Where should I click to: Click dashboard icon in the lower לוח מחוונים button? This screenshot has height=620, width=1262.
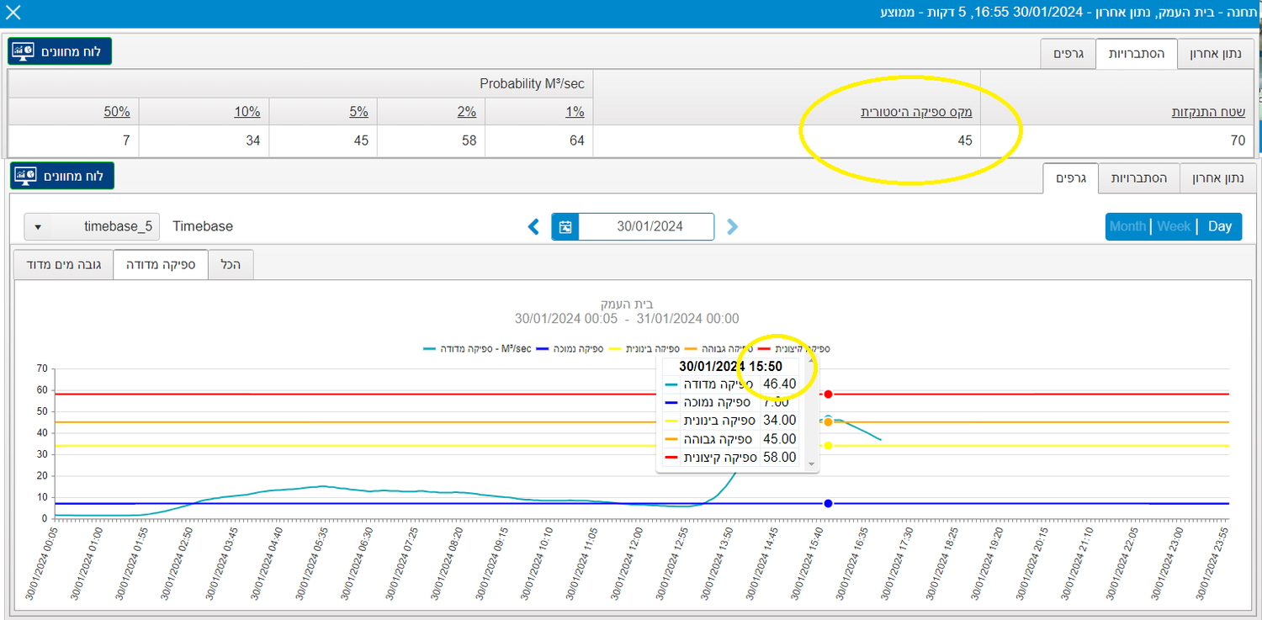pyautogui.click(x=26, y=176)
